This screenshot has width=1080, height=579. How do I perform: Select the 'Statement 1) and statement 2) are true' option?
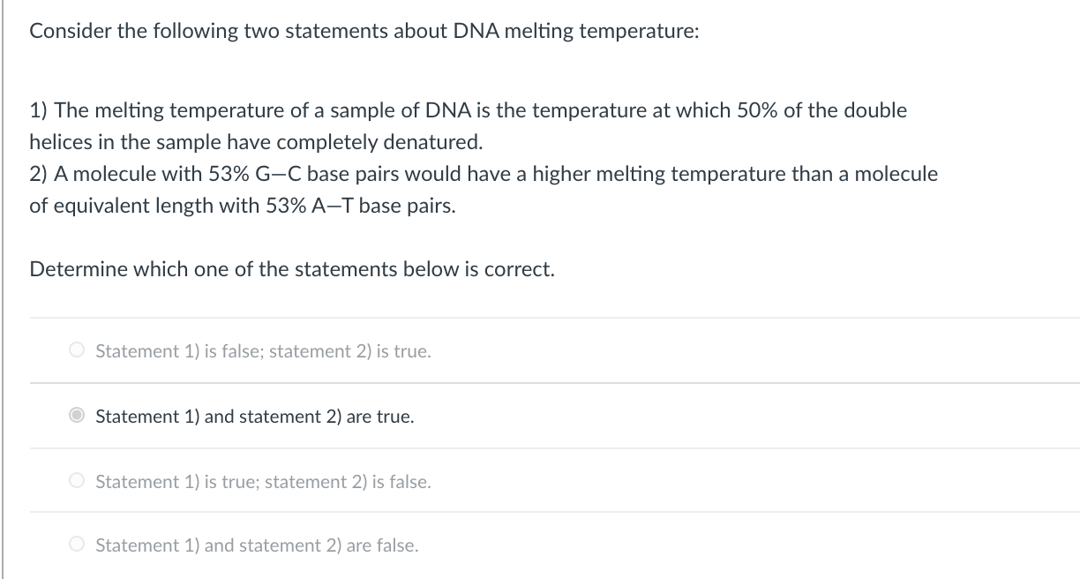(254, 416)
